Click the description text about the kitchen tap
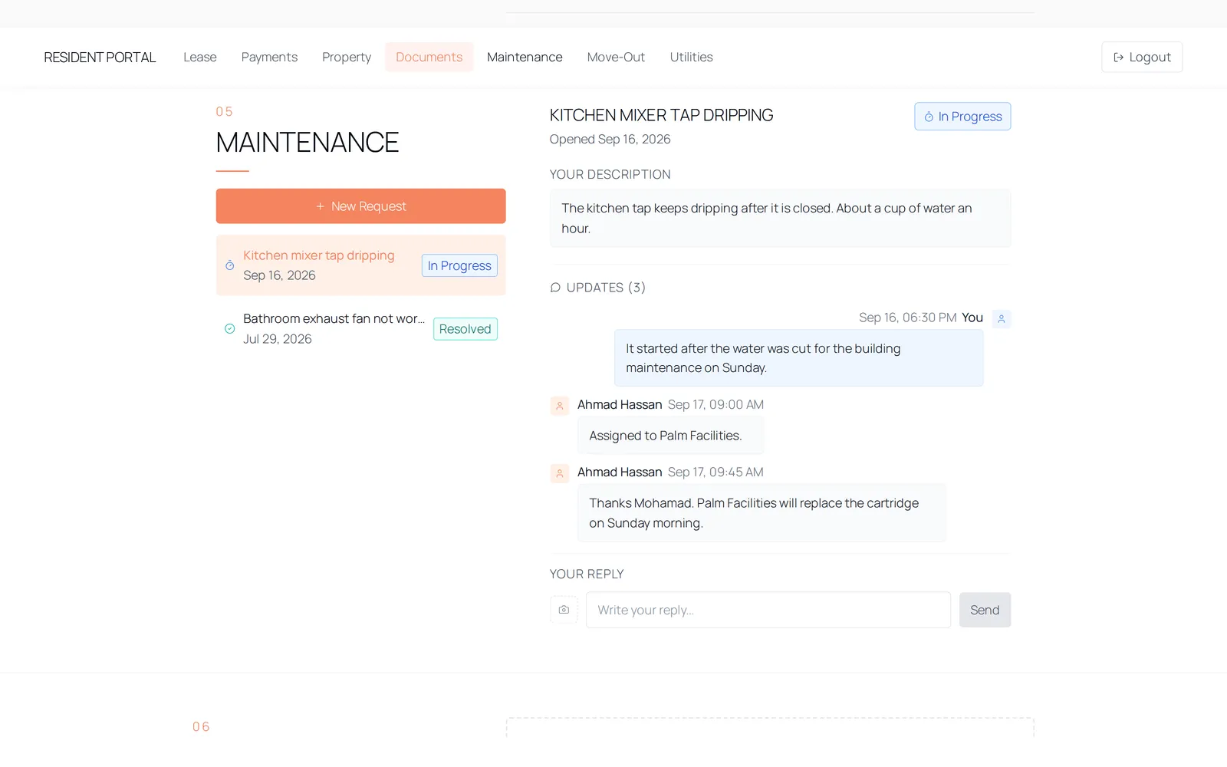 (780, 218)
